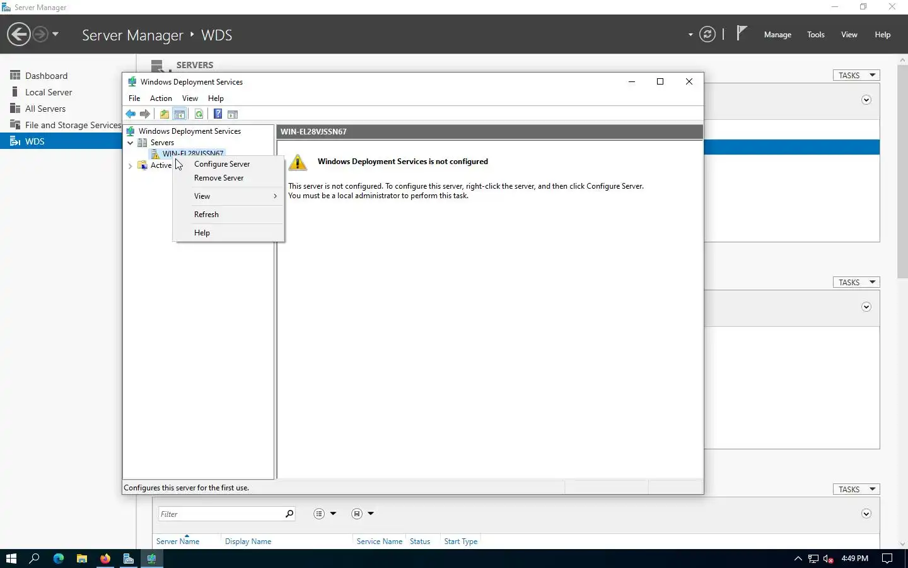Collapse the Servers node in the tree
This screenshot has width=908, height=568.
(131, 143)
